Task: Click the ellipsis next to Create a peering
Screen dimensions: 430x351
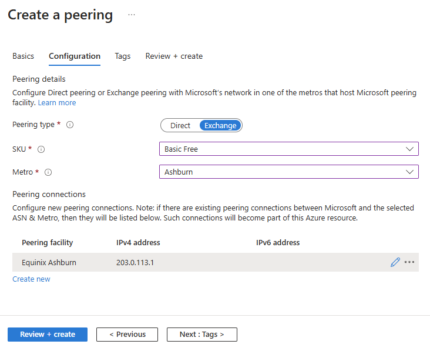Action: point(132,15)
